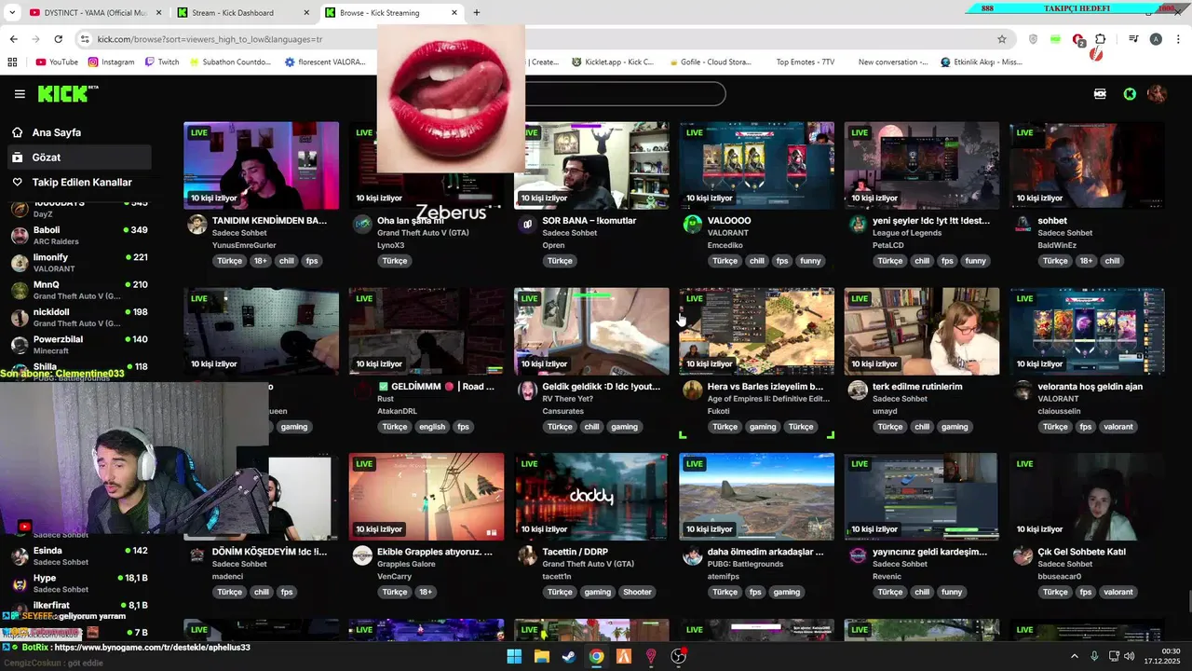The width and height of the screenshot is (1192, 671).
Task: Click the valorant tag under veloranta hoş geldin
Action: 1118,427
